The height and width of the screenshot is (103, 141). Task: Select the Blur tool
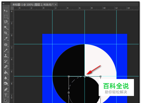6,78
